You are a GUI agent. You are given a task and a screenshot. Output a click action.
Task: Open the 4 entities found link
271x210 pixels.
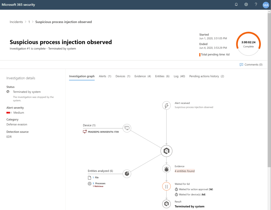184,171
